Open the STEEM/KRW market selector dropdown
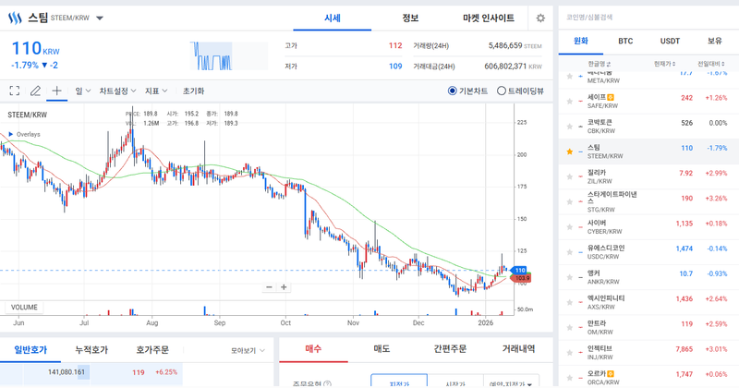739x388 pixels. [100, 18]
